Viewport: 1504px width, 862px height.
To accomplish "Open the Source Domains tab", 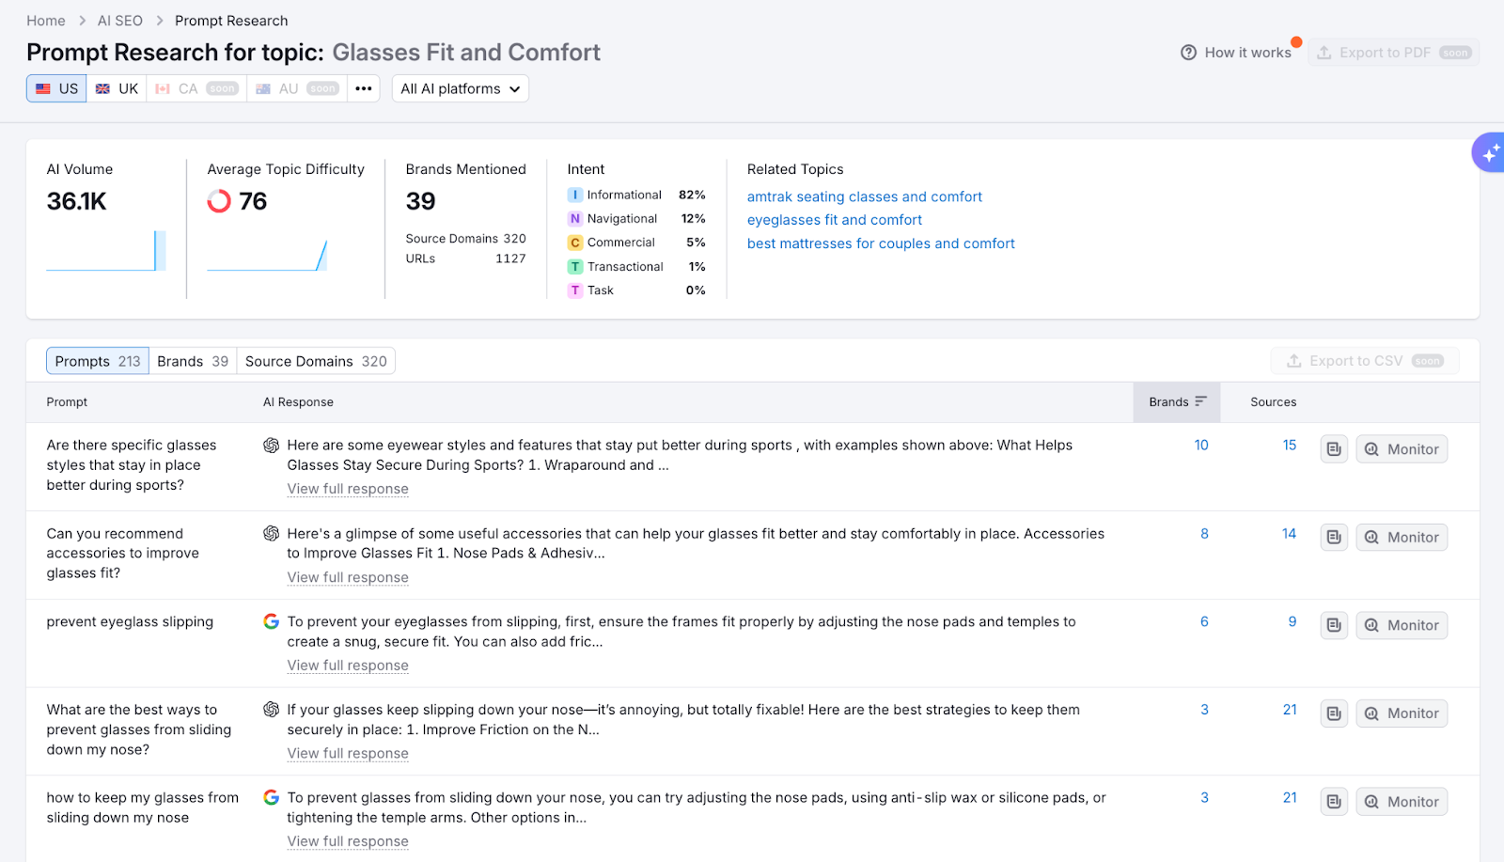I will point(316,361).
